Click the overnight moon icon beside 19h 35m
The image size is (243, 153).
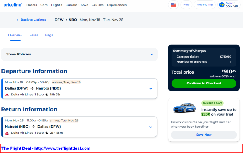pos(47,95)
